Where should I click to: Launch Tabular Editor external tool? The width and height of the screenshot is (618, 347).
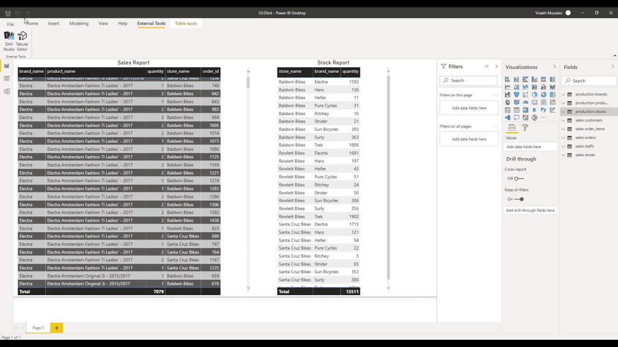click(x=22, y=41)
